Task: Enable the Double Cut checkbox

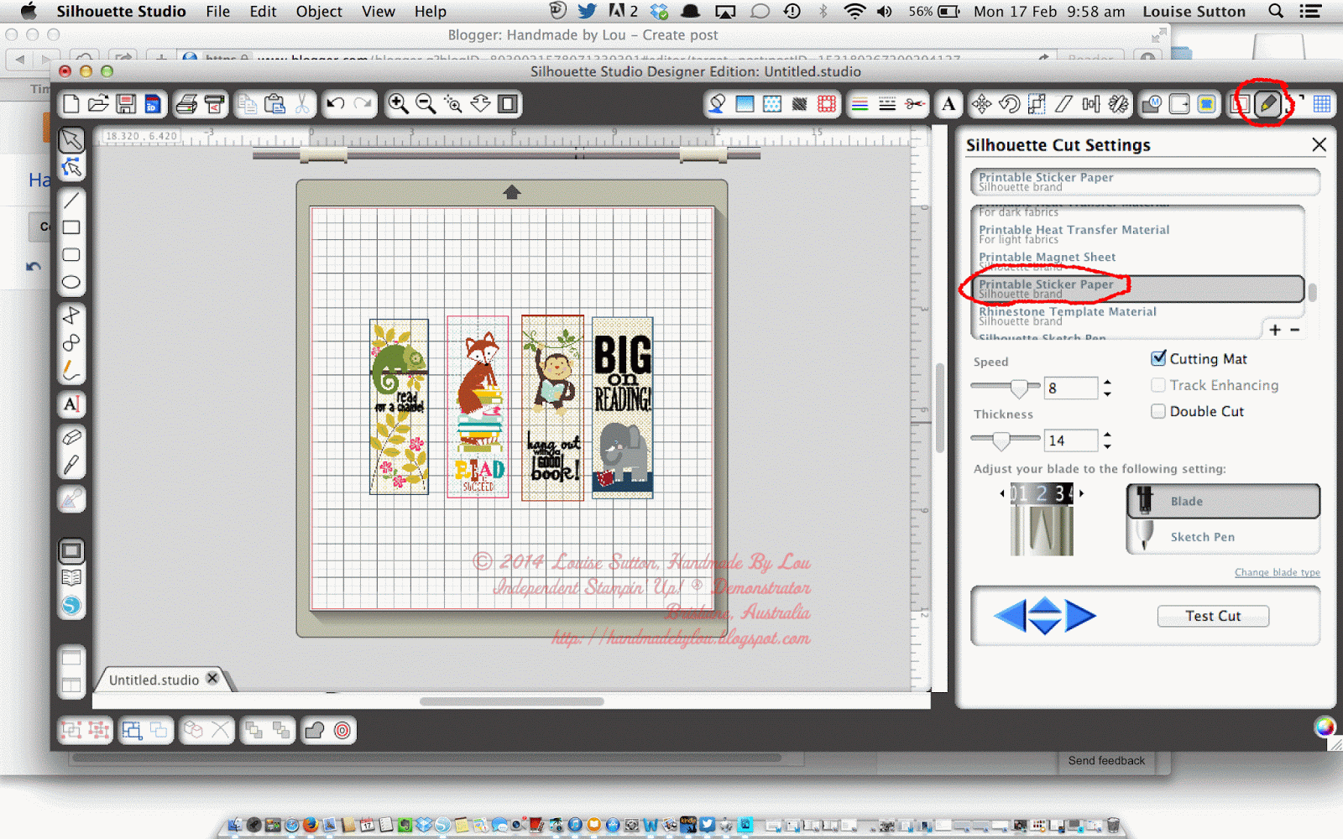Action: [1158, 411]
